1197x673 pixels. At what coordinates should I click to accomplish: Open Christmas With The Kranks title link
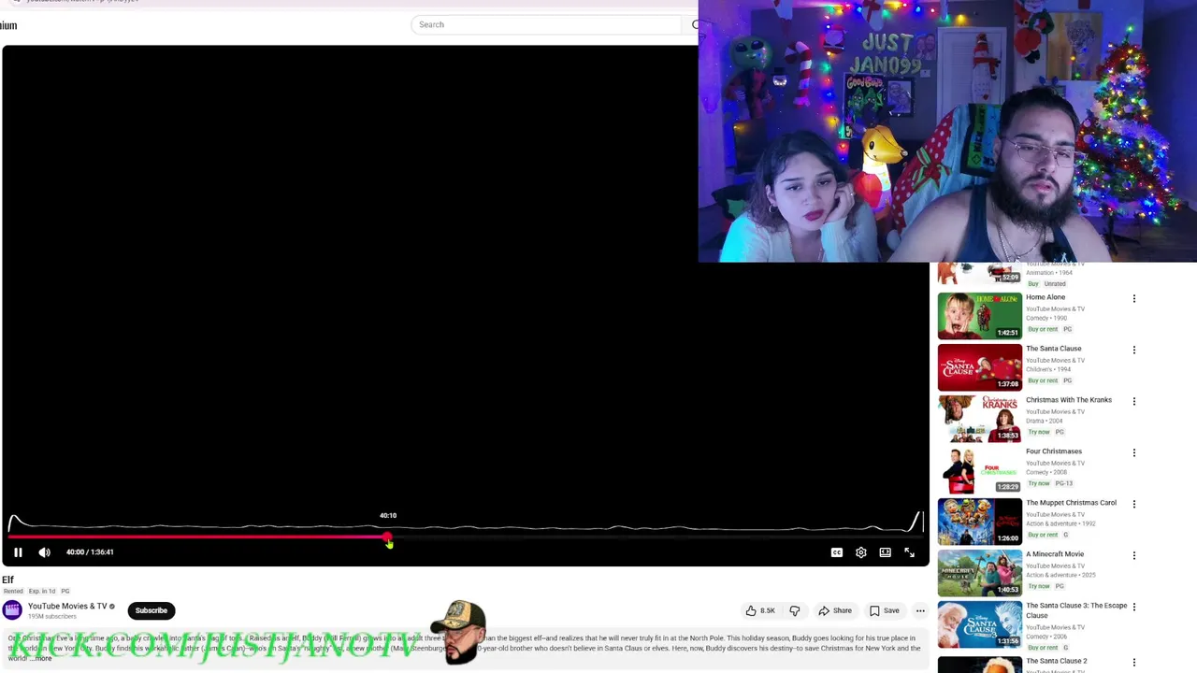point(1069,400)
